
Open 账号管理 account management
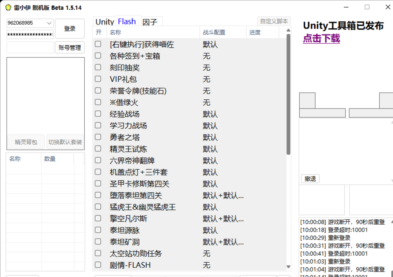coord(70,48)
